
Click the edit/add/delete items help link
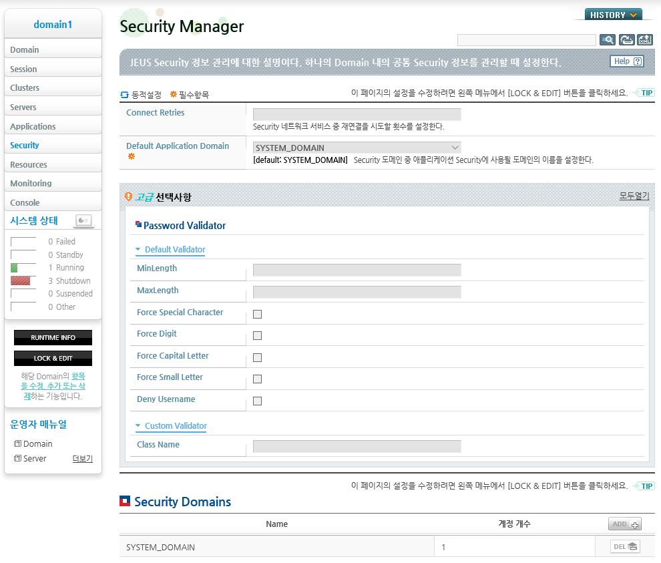coord(53,386)
